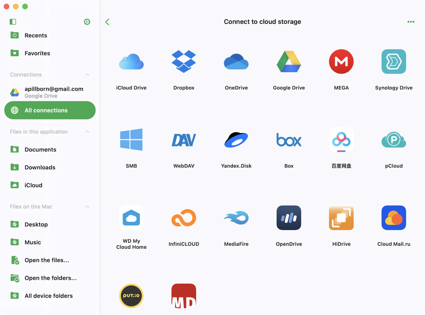Open the settings gear in sidebar
The image size is (425, 315).
coord(87,22)
